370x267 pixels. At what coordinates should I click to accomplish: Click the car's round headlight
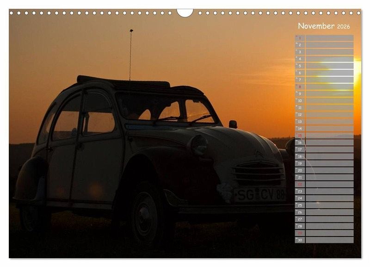[x=198, y=145]
